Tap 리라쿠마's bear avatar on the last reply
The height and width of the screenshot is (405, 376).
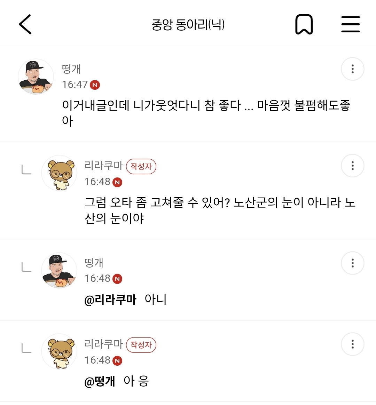pos(60,352)
